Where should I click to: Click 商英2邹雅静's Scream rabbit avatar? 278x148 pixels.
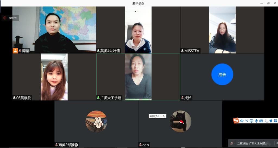pyautogui.click(x=96, y=121)
